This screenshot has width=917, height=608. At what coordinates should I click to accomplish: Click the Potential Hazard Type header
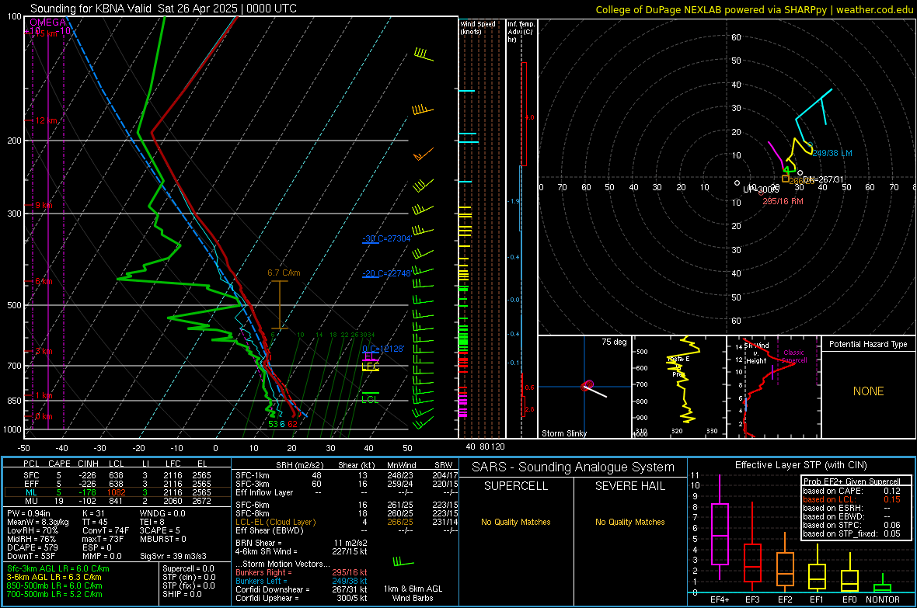[x=868, y=344]
